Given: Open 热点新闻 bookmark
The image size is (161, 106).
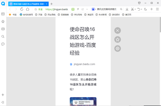Looking at the screenshot, I should click(x=101, y=14).
